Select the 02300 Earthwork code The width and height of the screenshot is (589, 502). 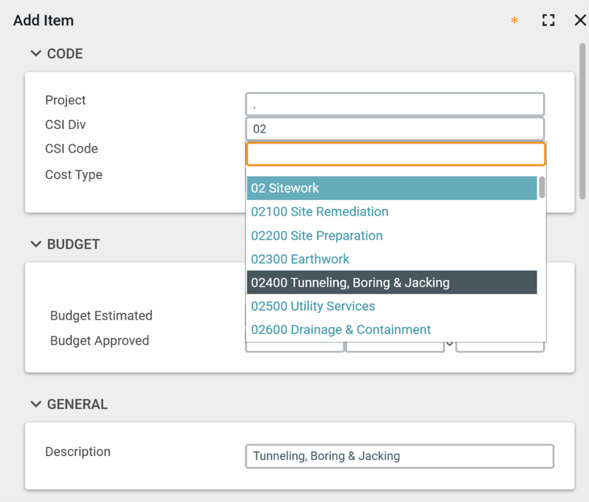tap(300, 259)
